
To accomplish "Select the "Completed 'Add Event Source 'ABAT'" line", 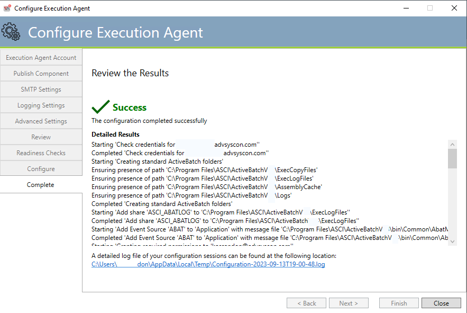I will click(x=270, y=238).
